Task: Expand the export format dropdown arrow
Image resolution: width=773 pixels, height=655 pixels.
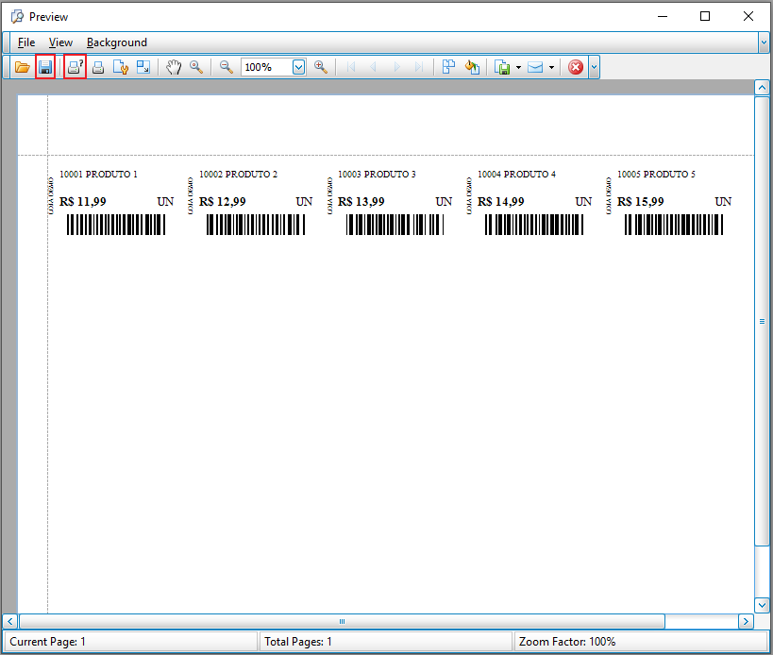Action: tap(518, 68)
